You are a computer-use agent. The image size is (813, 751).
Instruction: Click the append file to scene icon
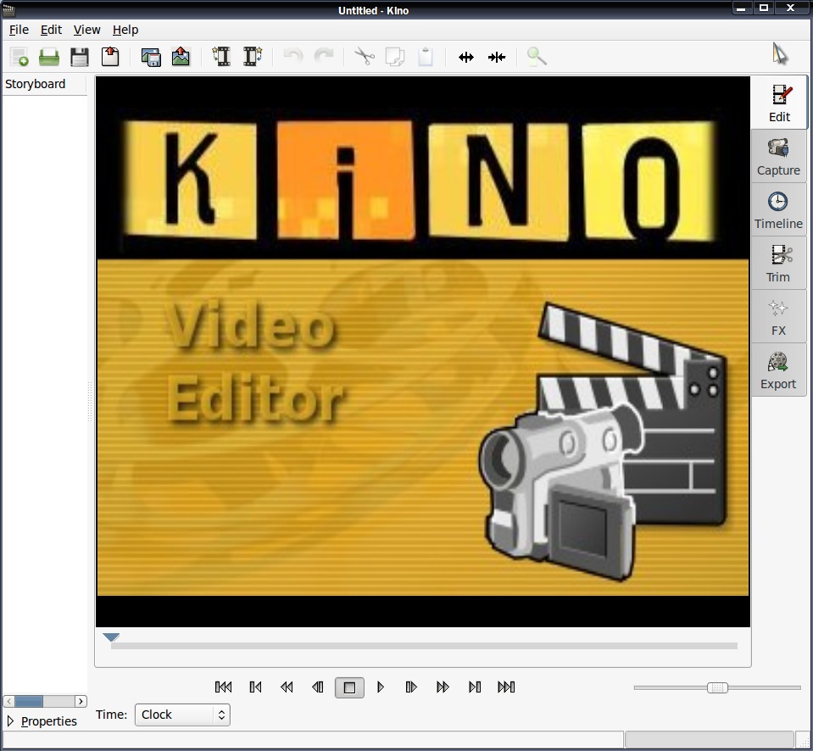253,57
